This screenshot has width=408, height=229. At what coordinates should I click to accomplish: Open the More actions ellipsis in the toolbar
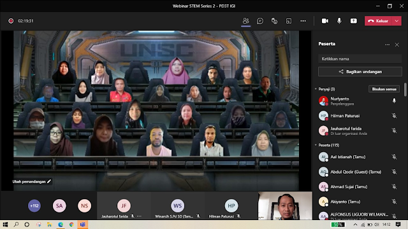click(x=303, y=21)
